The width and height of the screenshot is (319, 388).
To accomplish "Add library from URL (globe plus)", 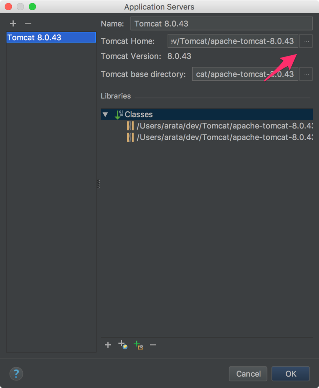I will (x=123, y=345).
